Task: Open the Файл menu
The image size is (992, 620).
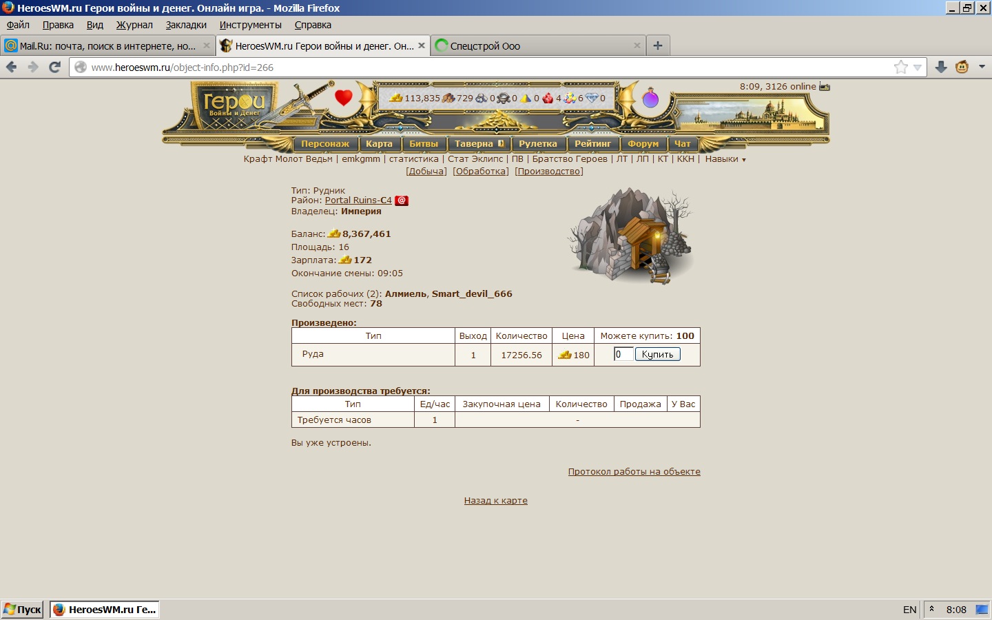Action: click(x=18, y=25)
